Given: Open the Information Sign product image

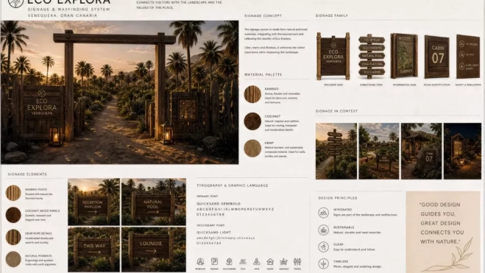Looking at the screenshot, I should [x=404, y=56].
